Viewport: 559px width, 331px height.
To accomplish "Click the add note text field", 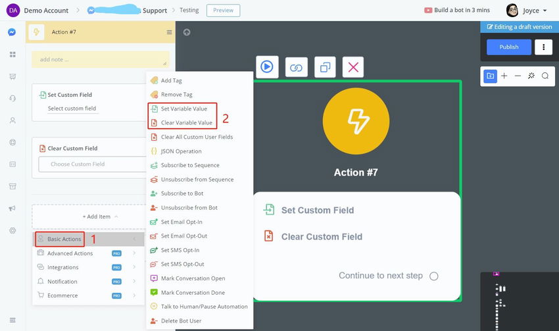I will pyautogui.click(x=101, y=59).
